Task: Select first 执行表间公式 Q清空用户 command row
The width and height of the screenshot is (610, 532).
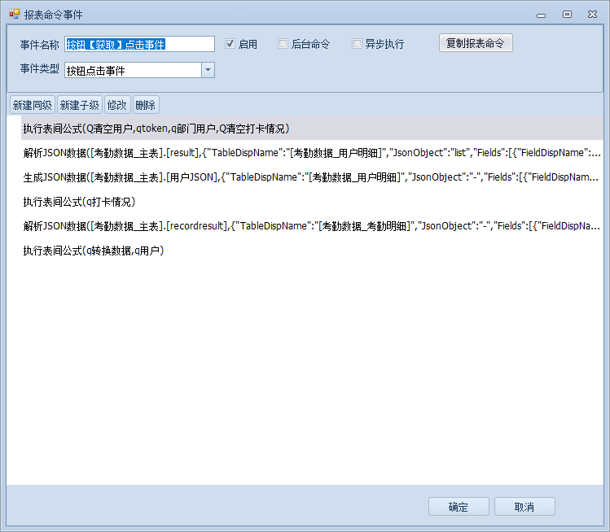Action: click(156, 129)
